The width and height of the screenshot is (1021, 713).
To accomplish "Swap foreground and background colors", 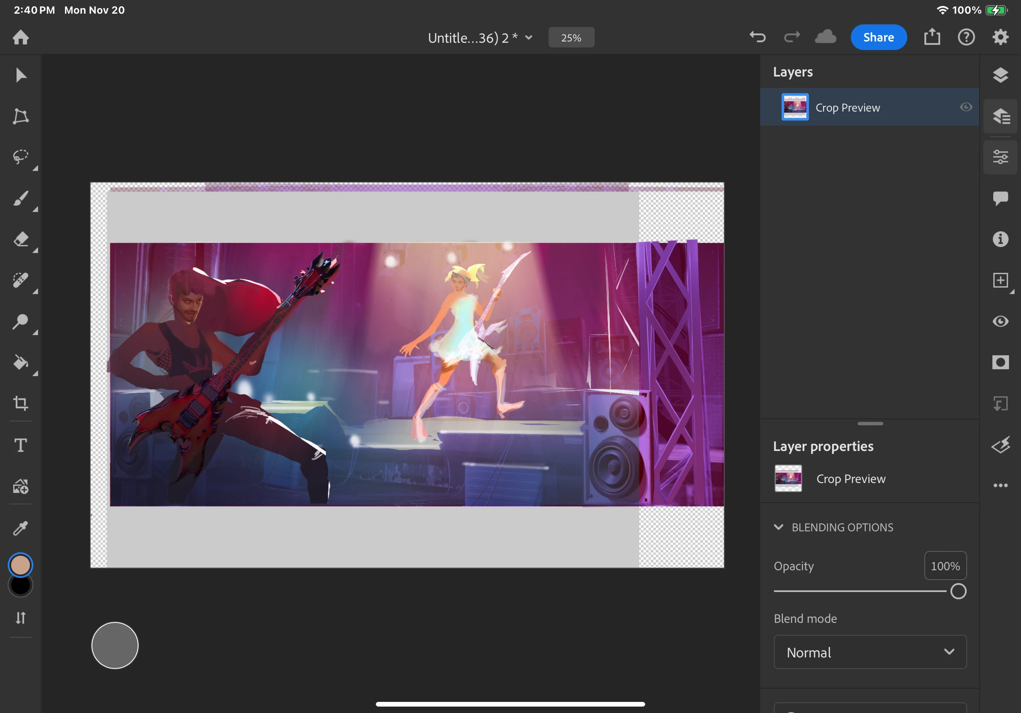I will click(21, 618).
